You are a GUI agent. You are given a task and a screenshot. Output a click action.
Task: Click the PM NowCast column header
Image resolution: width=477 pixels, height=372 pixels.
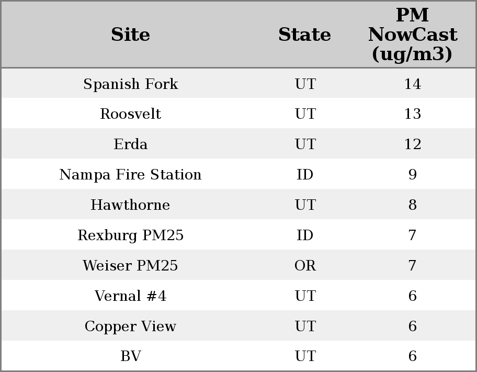pyautogui.click(x=412, y=35)
